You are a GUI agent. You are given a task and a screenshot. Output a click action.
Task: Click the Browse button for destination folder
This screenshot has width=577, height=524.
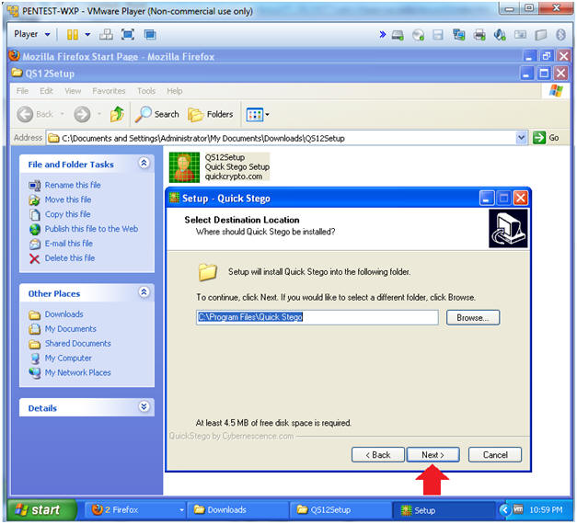473,317
